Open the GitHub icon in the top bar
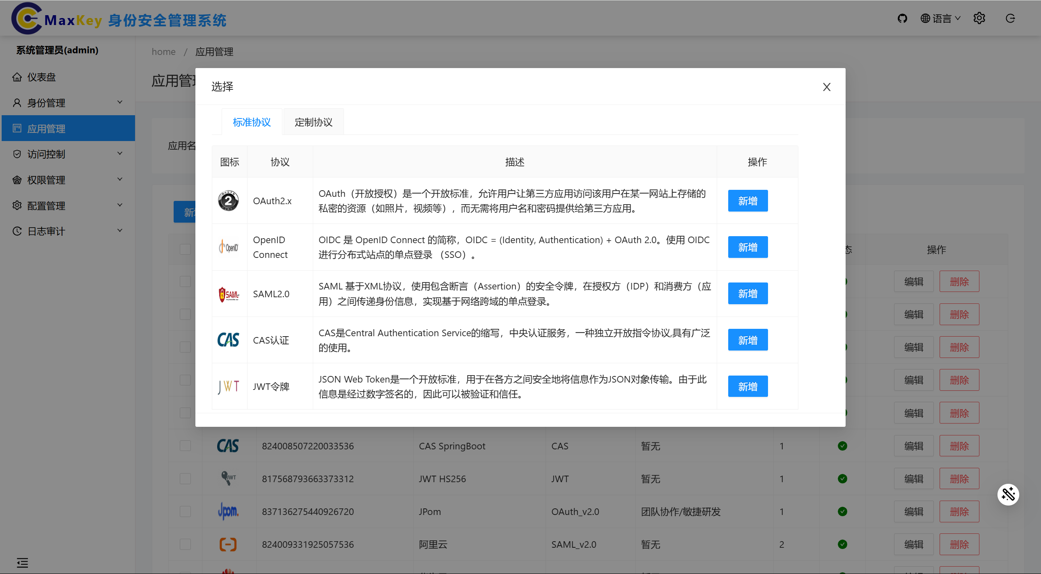This screenshot has height=574, width=1041. (902, 18)
